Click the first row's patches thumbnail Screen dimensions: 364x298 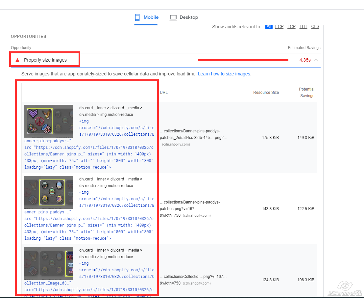coord(48,122)
